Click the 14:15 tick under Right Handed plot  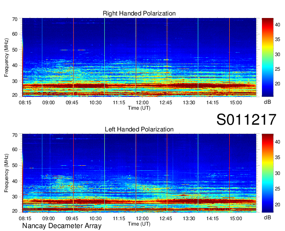tap(212, 103)
